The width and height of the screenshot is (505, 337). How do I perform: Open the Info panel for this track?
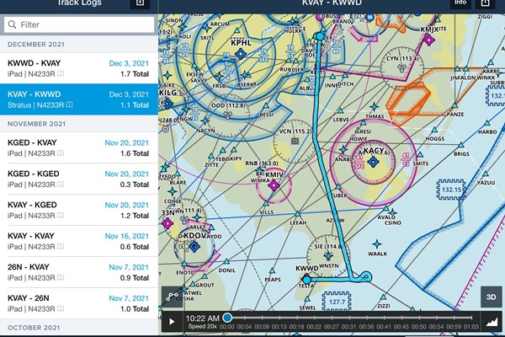point(460,4)
